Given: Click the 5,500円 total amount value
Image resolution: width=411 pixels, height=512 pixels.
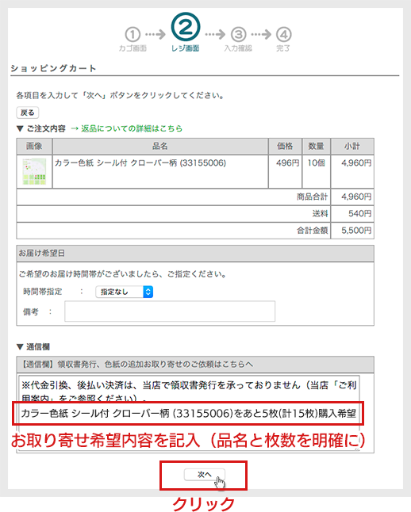Looking at the screenshot, I should 356,231.
